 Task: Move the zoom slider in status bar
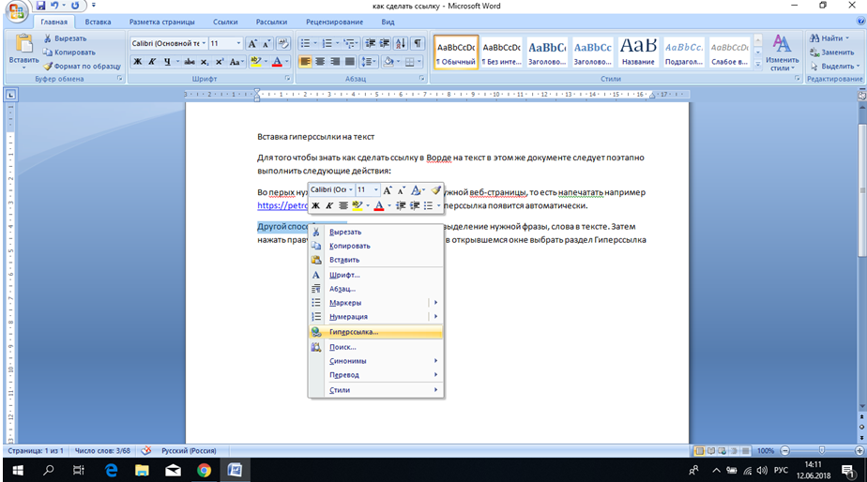tap(822, 450)
